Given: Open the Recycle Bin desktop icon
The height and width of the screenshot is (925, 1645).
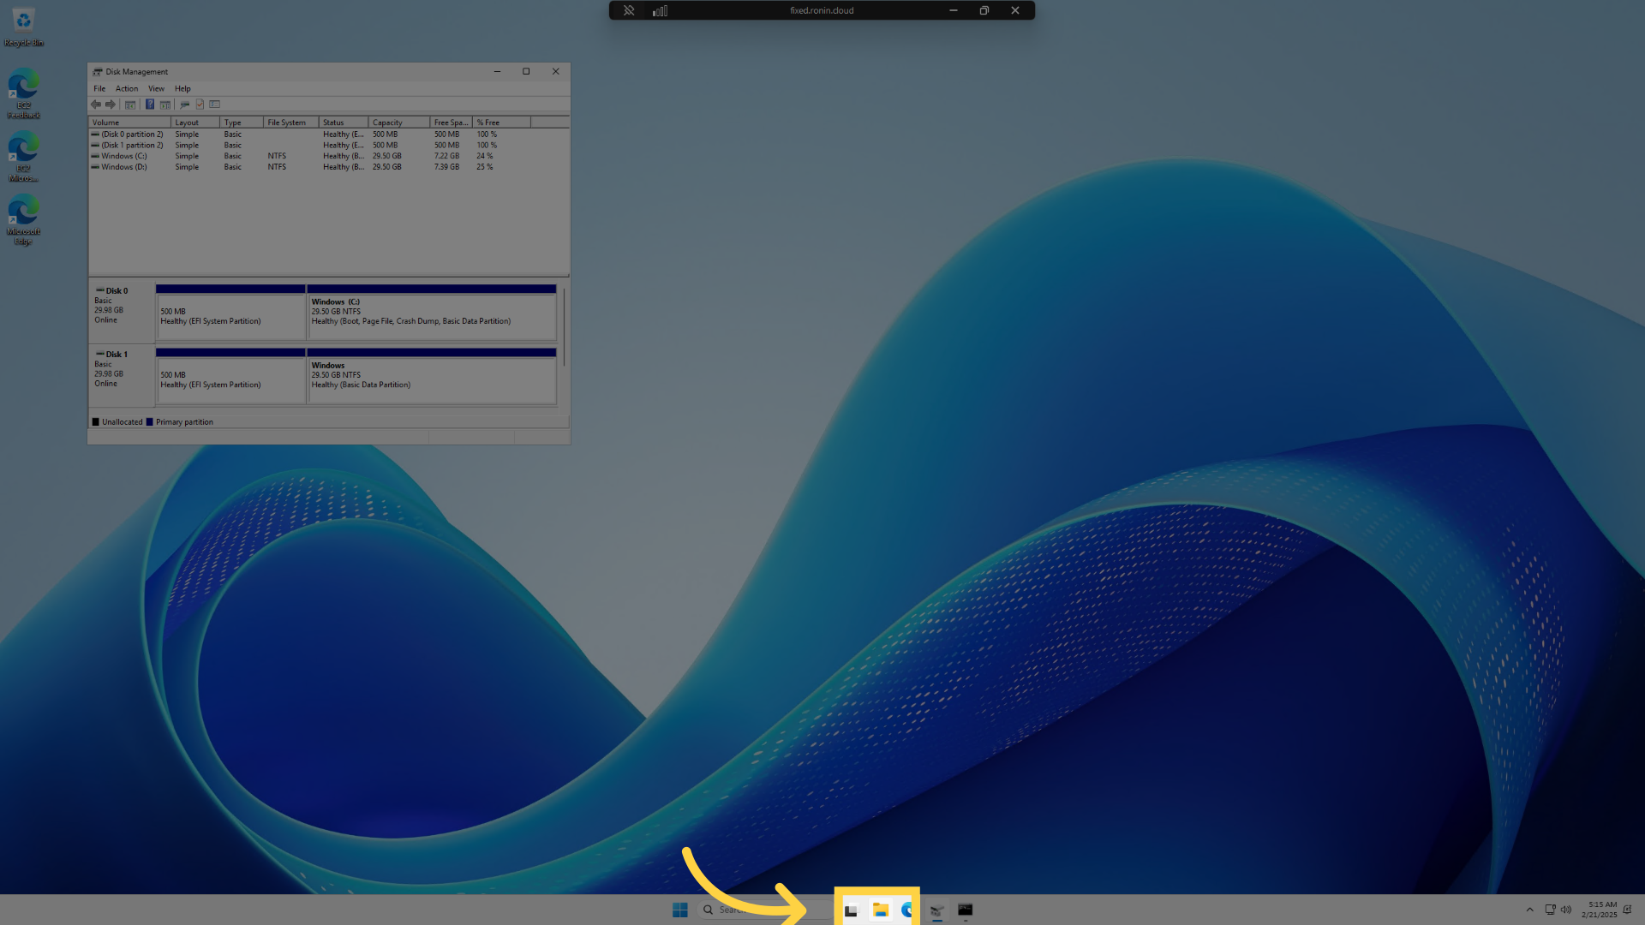Looking at the screenshot, I should [23, 27].
